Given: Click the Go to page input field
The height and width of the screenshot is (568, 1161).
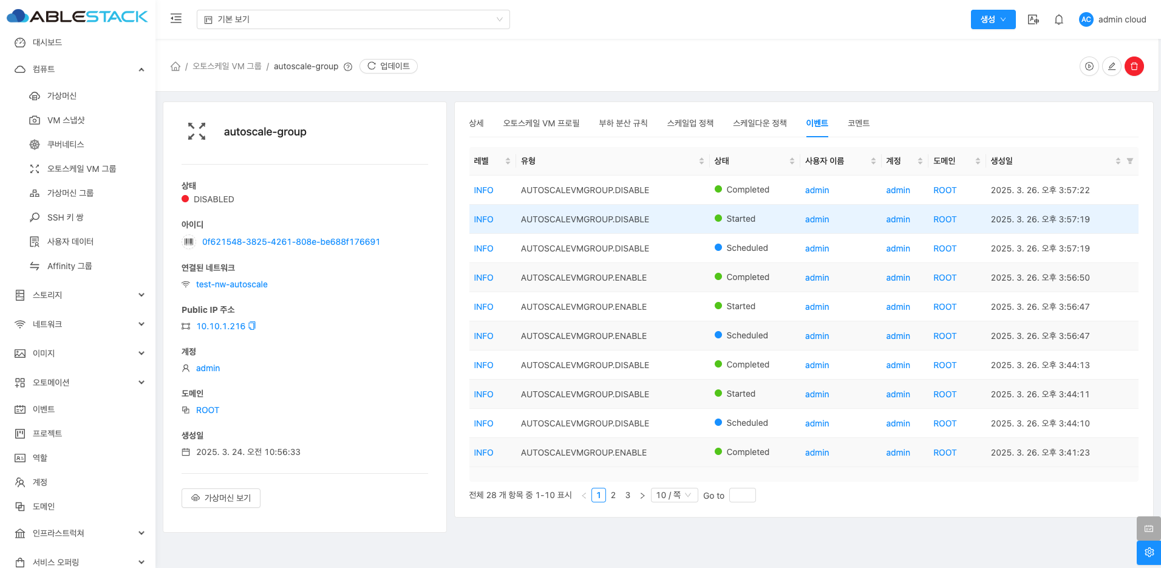Looking at the screenshot, I should [742, 495].
